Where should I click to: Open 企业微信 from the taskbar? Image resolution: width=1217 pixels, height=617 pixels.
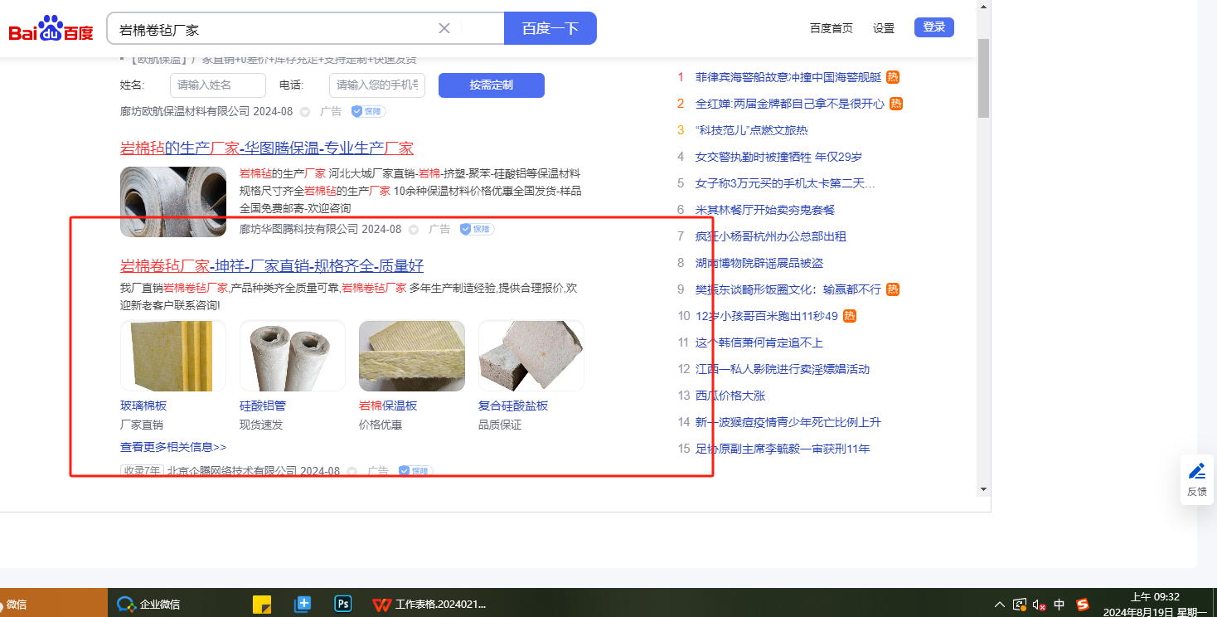coord(149,604)
